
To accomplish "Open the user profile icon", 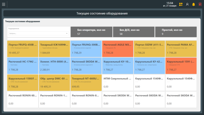I will click(x=187, y=4).
